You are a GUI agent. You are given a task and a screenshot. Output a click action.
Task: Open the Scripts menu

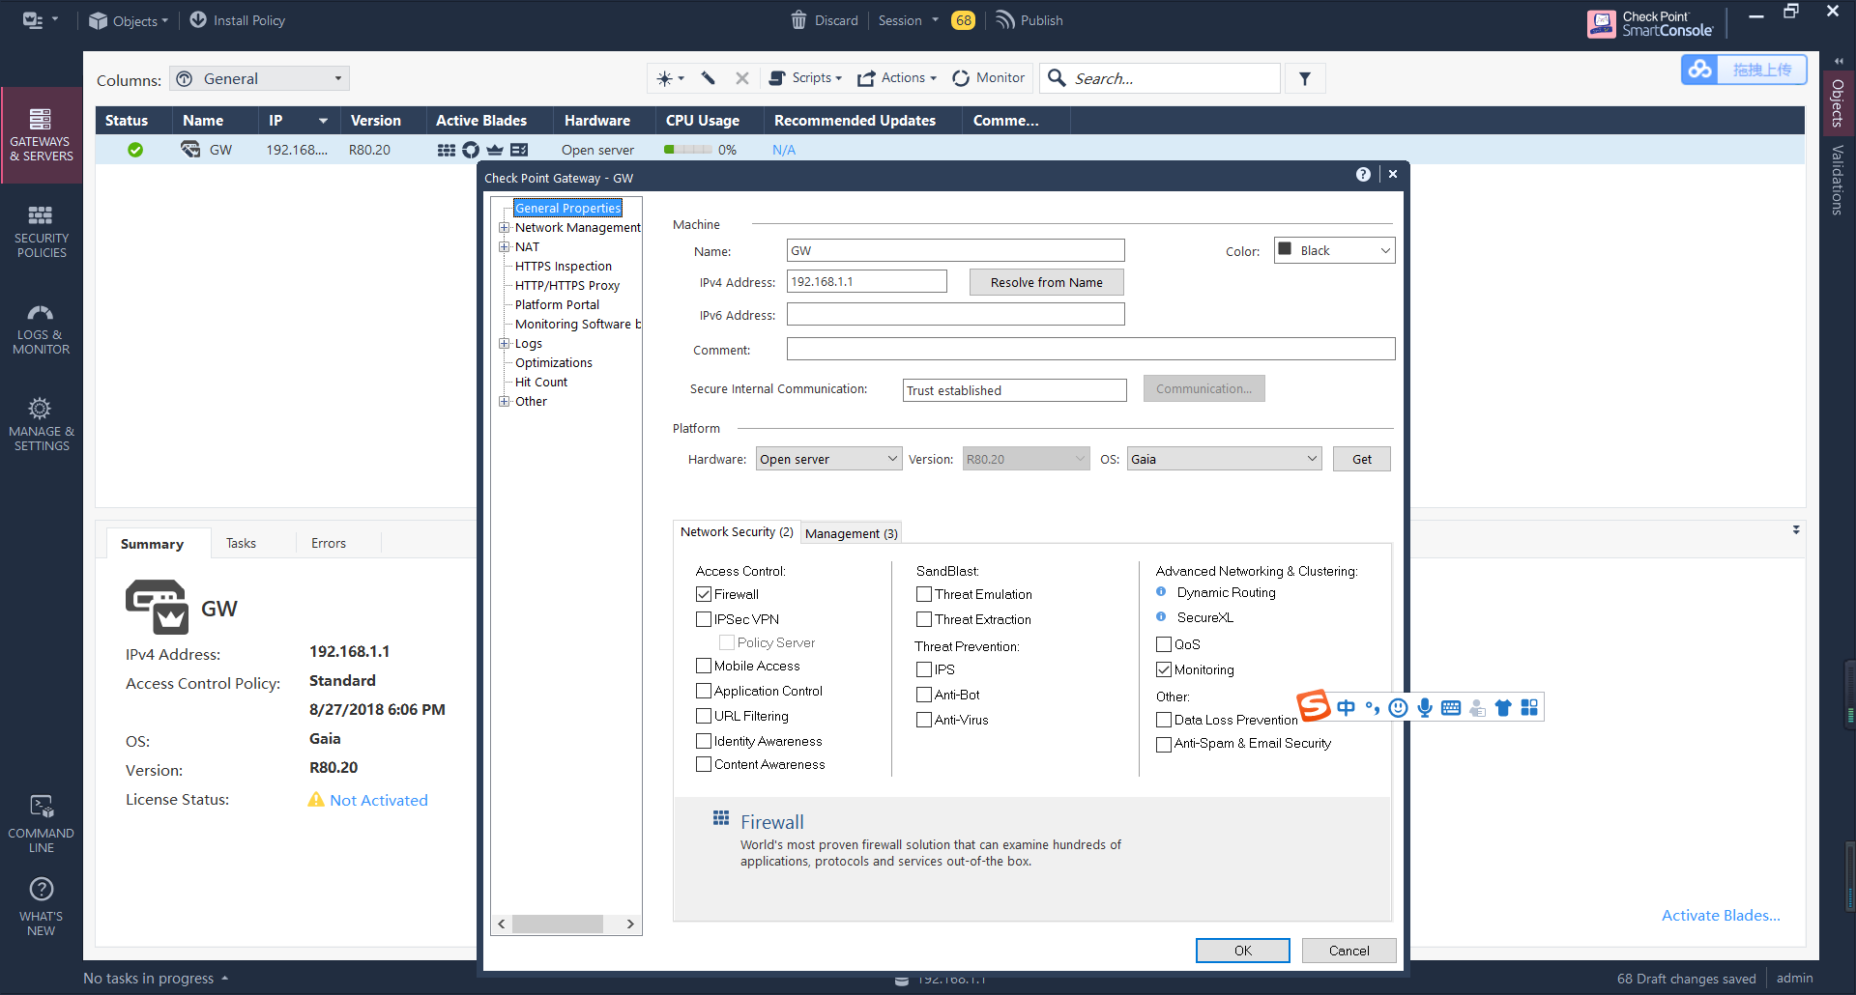805,78
